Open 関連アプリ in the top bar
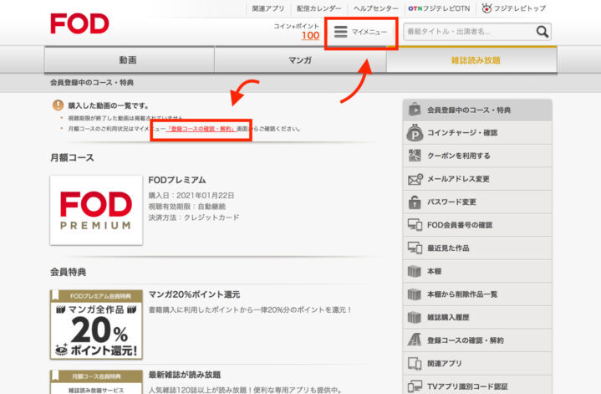Image resolution: width=601 pixels, height=394 pixels. pos(268,8)
